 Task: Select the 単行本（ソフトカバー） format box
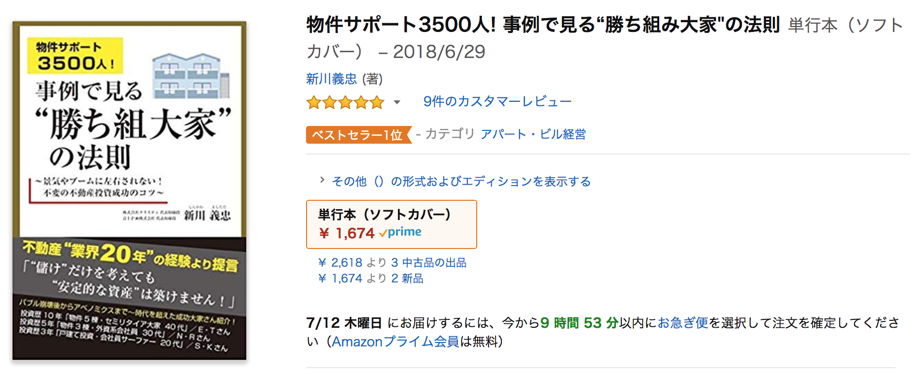pos(391,224)
